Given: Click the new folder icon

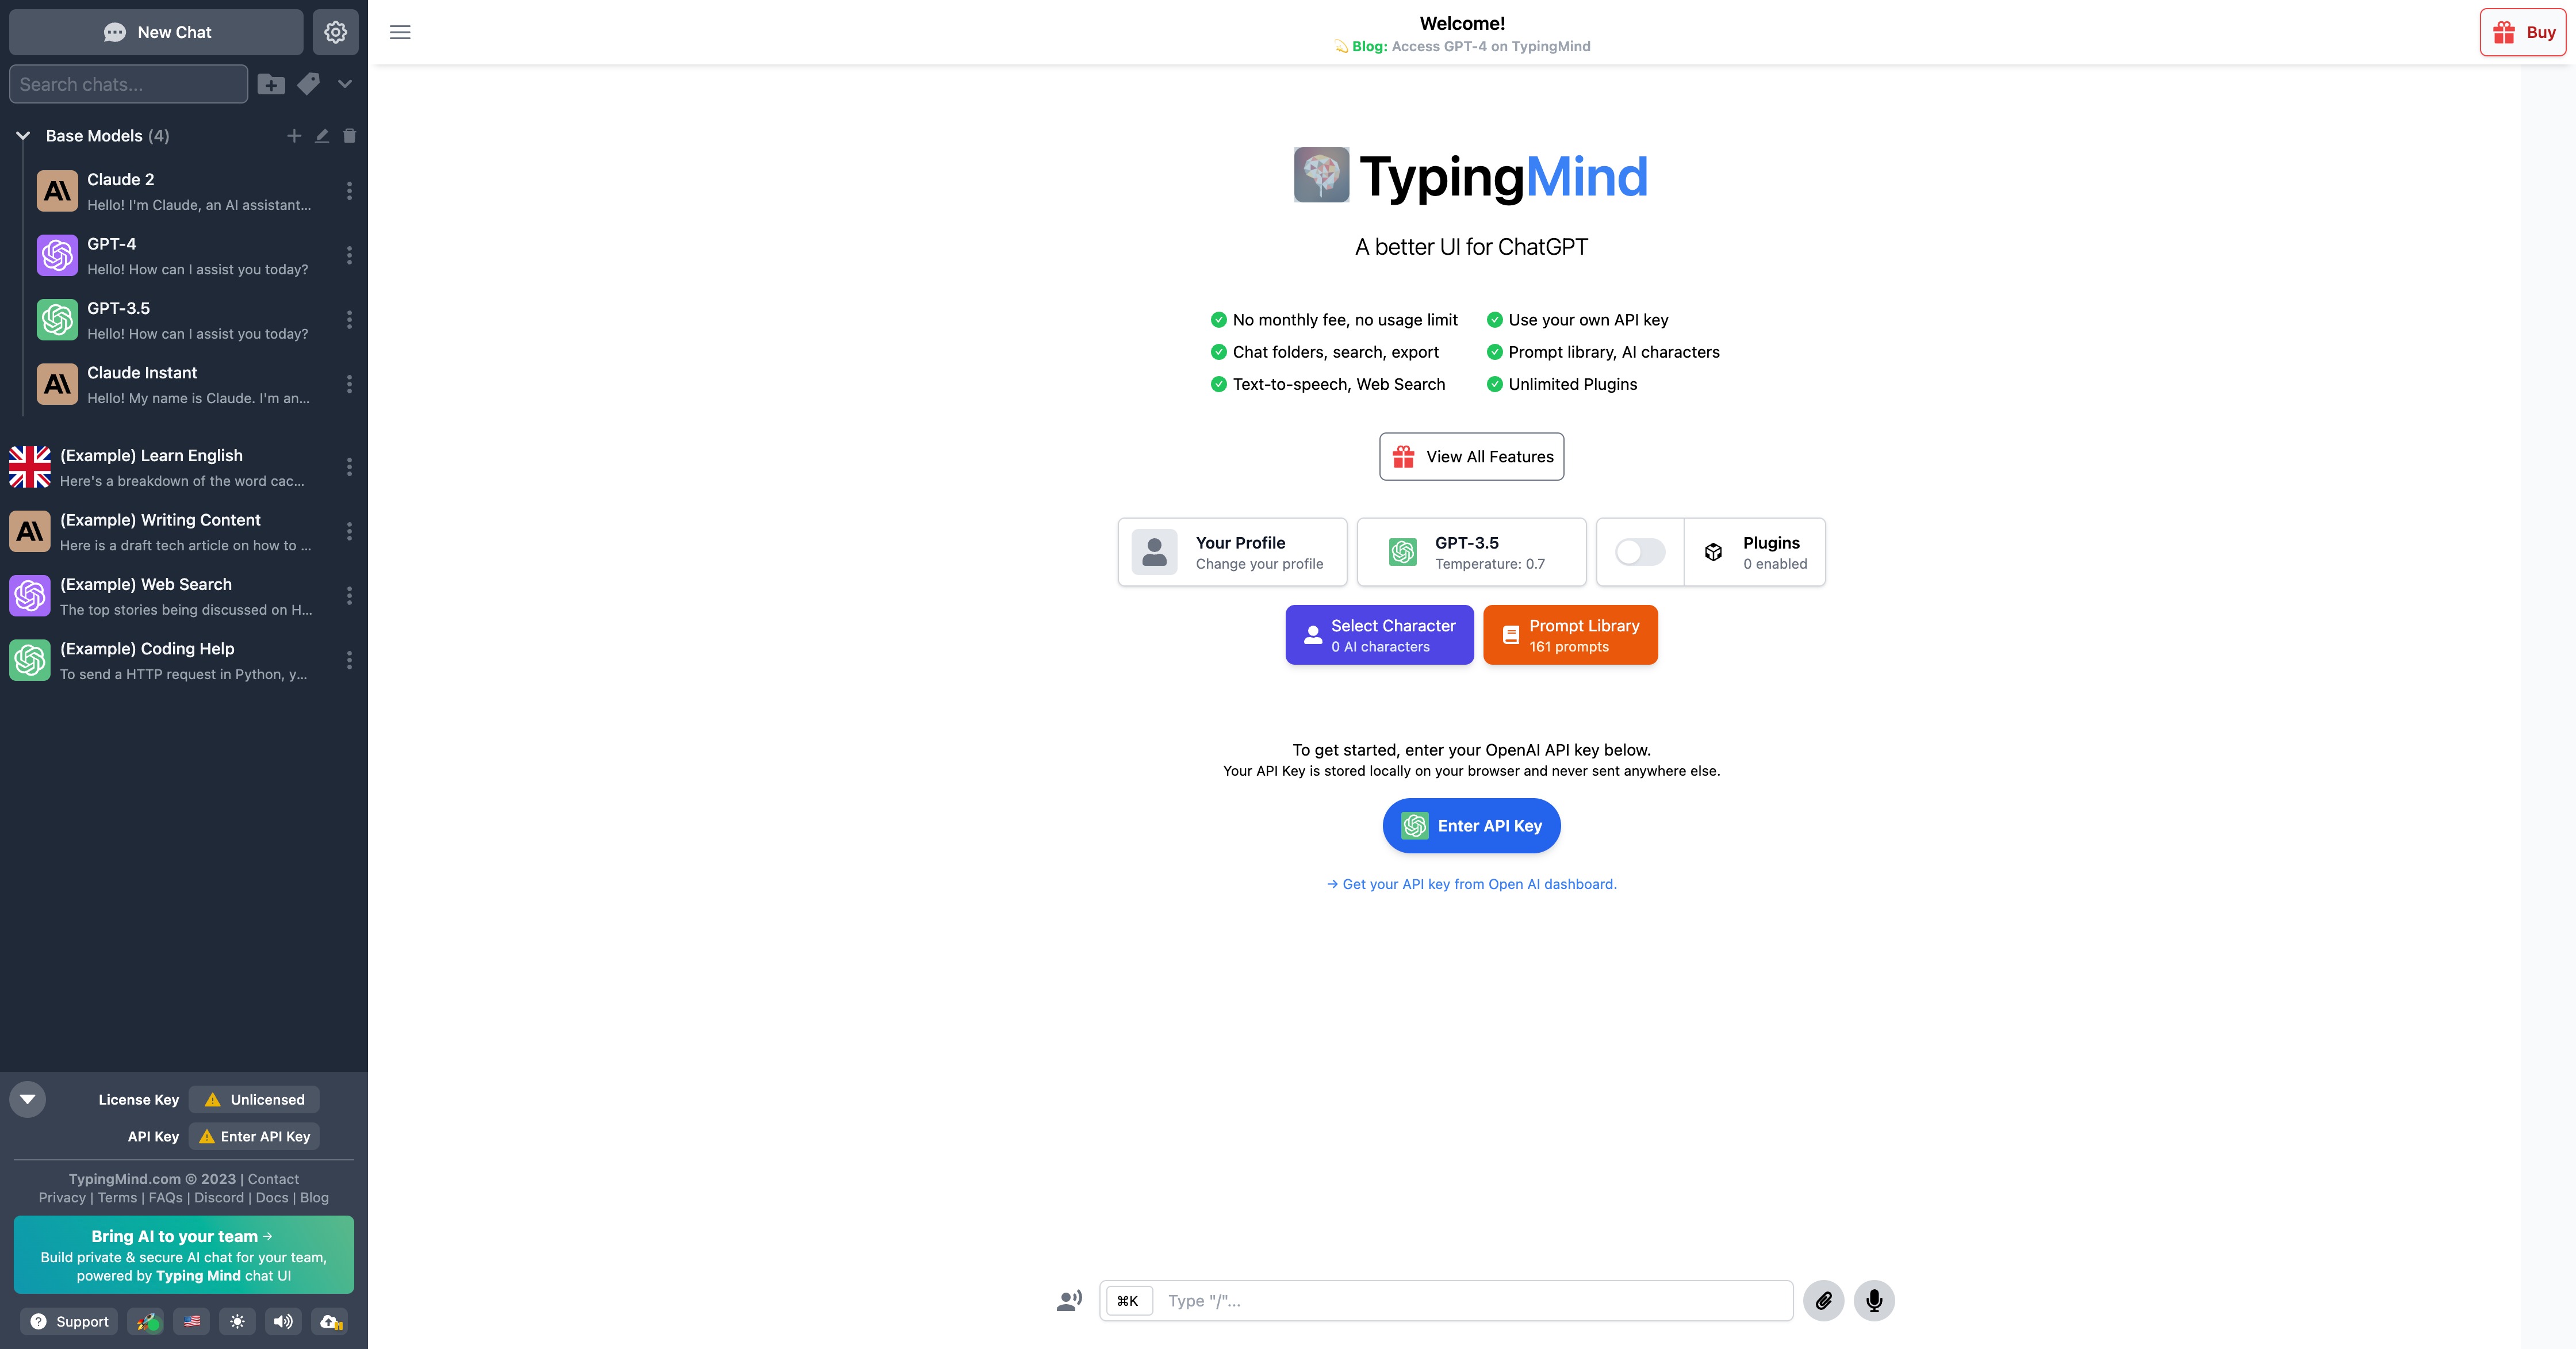Looking at the screenshot, I should [x=271, y=84].
